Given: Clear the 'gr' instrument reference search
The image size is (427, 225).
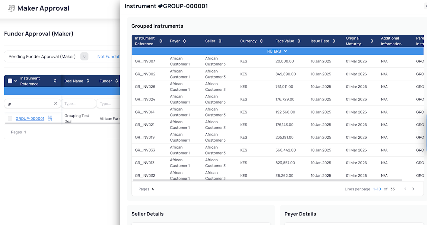Looking at the screenshot, I should coord(56,103).
